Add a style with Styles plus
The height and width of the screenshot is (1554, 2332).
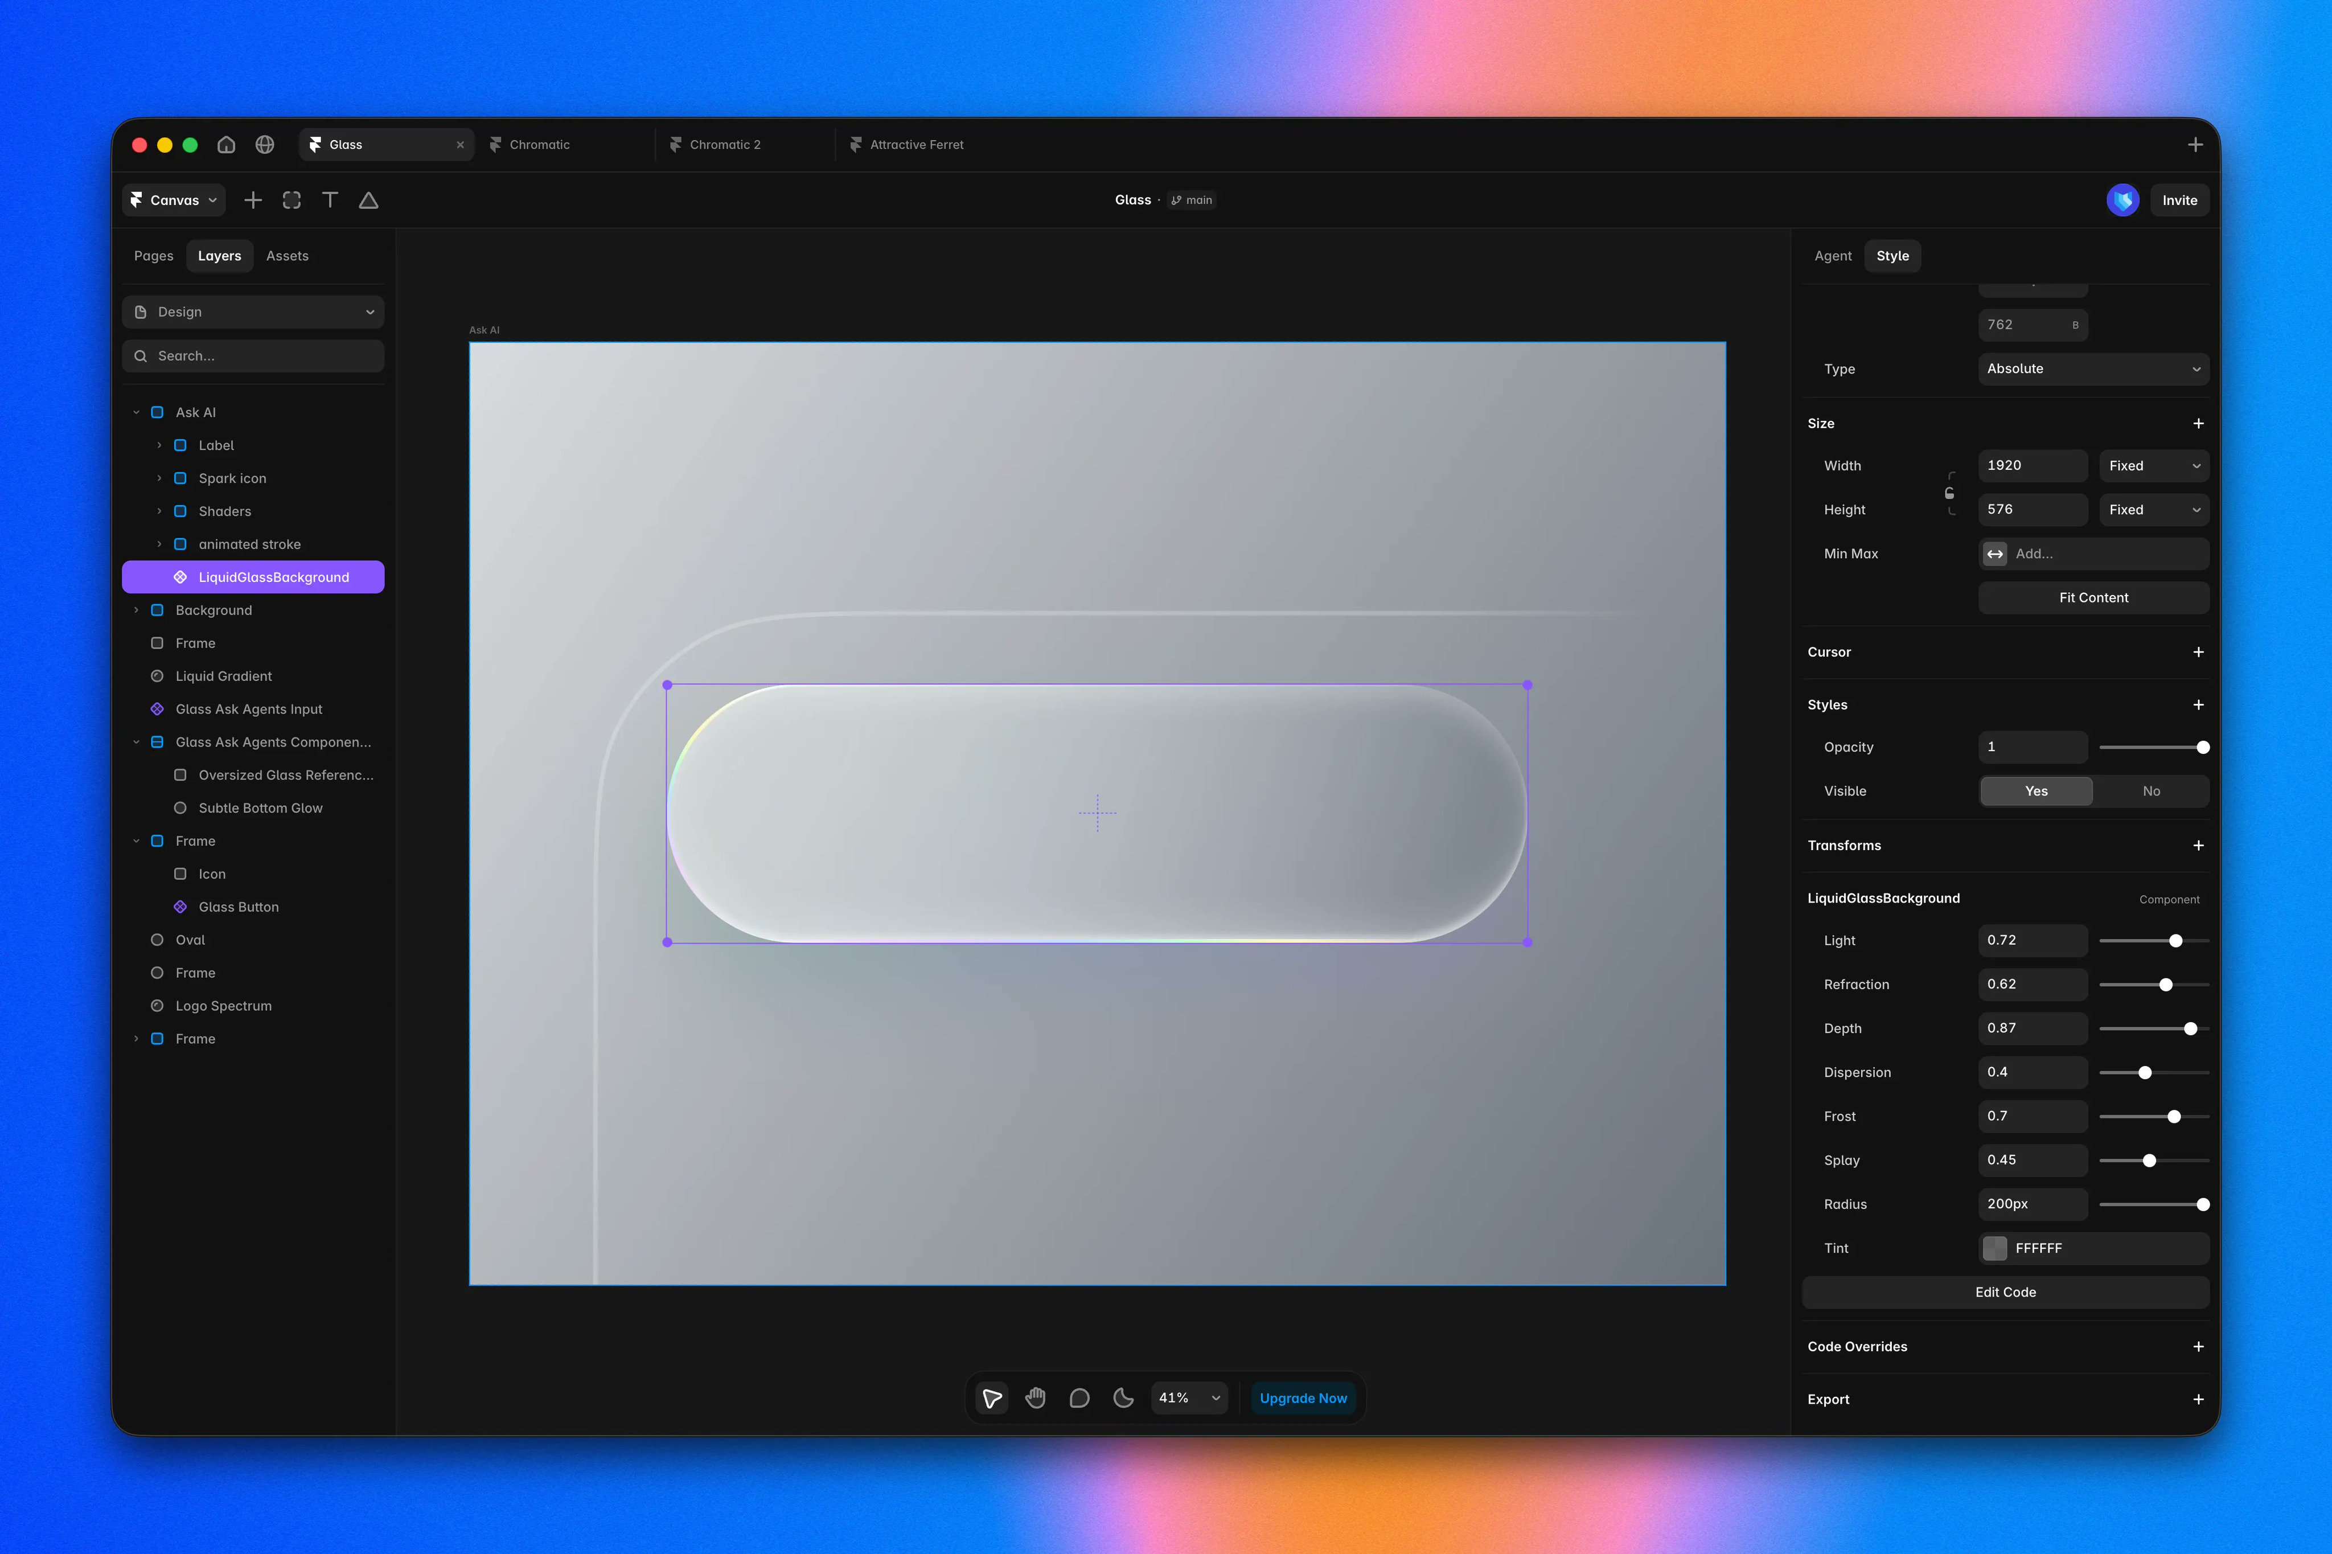(2198, 704)
